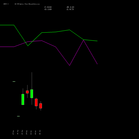Click the lowest dip of the green line
The height and width of the screenshot is (139, 139).
tap(28, 46)
